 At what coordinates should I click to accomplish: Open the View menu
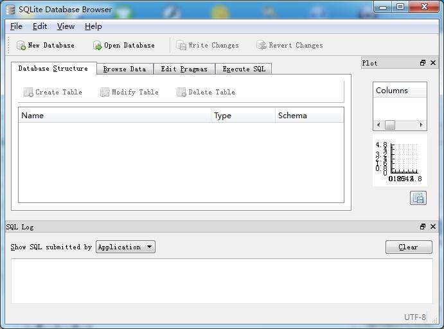pyautogui.click(x=66, y=26)
